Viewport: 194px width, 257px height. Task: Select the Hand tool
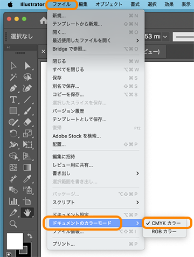[x=27, y=213]
